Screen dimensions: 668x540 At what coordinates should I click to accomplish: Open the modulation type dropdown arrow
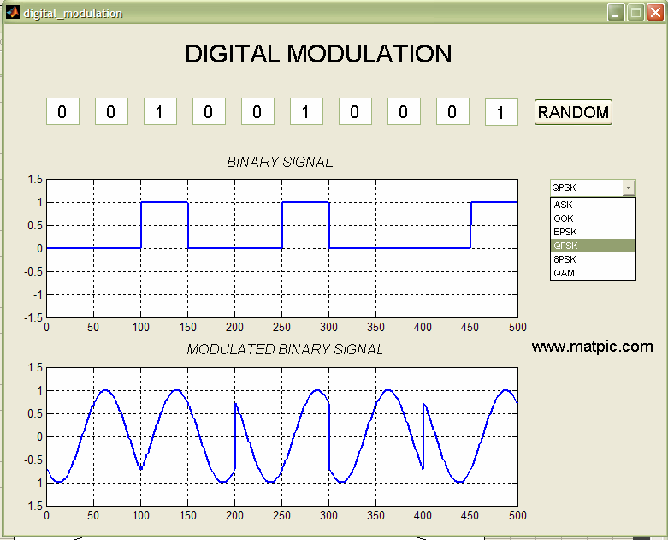pyautogui.click(x=629, y=187)
